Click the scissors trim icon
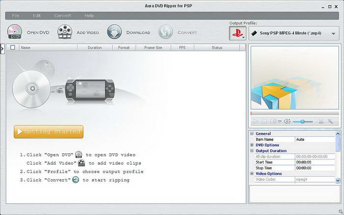This screenshot has height=215, width=344. (x=321, y=121)
